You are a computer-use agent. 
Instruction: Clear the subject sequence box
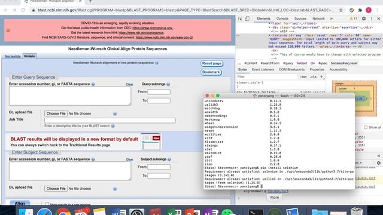point(129,159)
